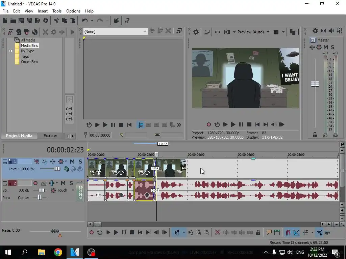Open media properties gear in Project Media
Screen dimensions: 346x259
[54, 32]
